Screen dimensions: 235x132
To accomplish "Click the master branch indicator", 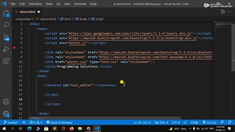I will (x=11, y=122).
